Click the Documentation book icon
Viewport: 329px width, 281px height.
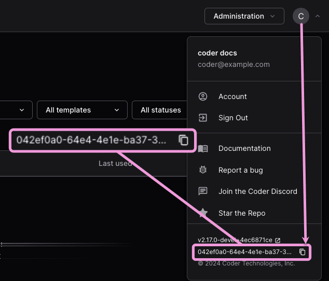pos(203,148)
